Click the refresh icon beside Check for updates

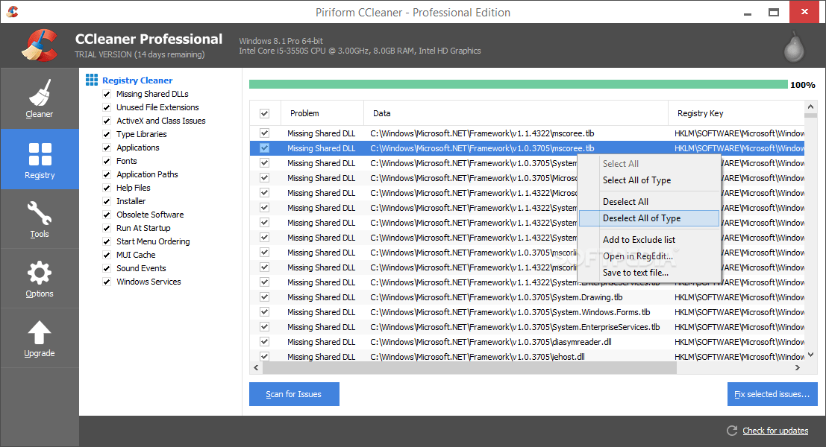point(732,431)
